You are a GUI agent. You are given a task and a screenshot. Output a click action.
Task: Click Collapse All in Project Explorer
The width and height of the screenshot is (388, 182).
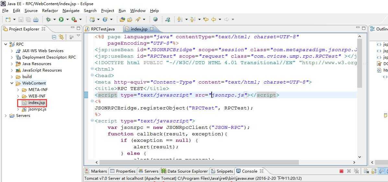coord(54,37)
